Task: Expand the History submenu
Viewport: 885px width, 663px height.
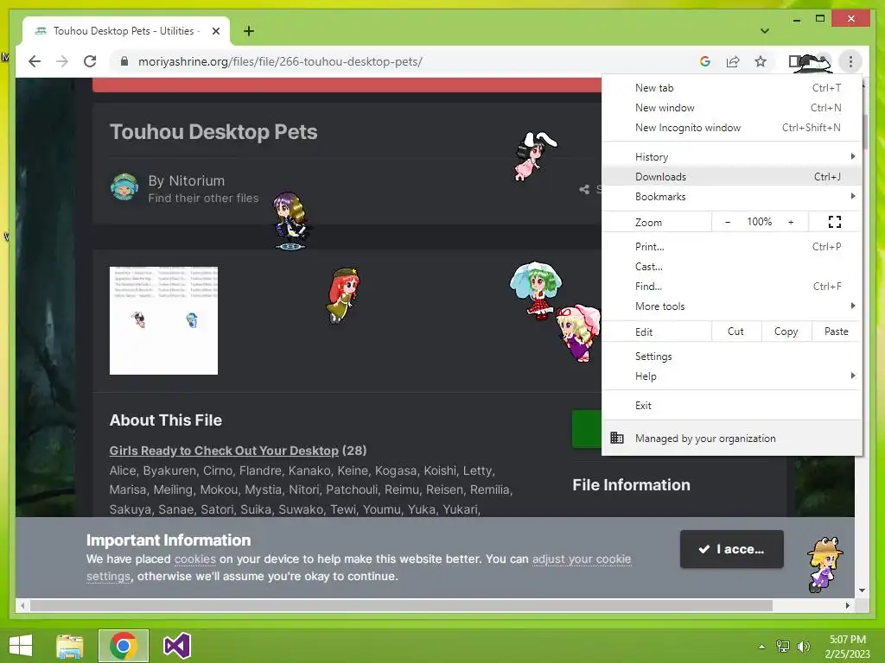Action: point(732,157)
